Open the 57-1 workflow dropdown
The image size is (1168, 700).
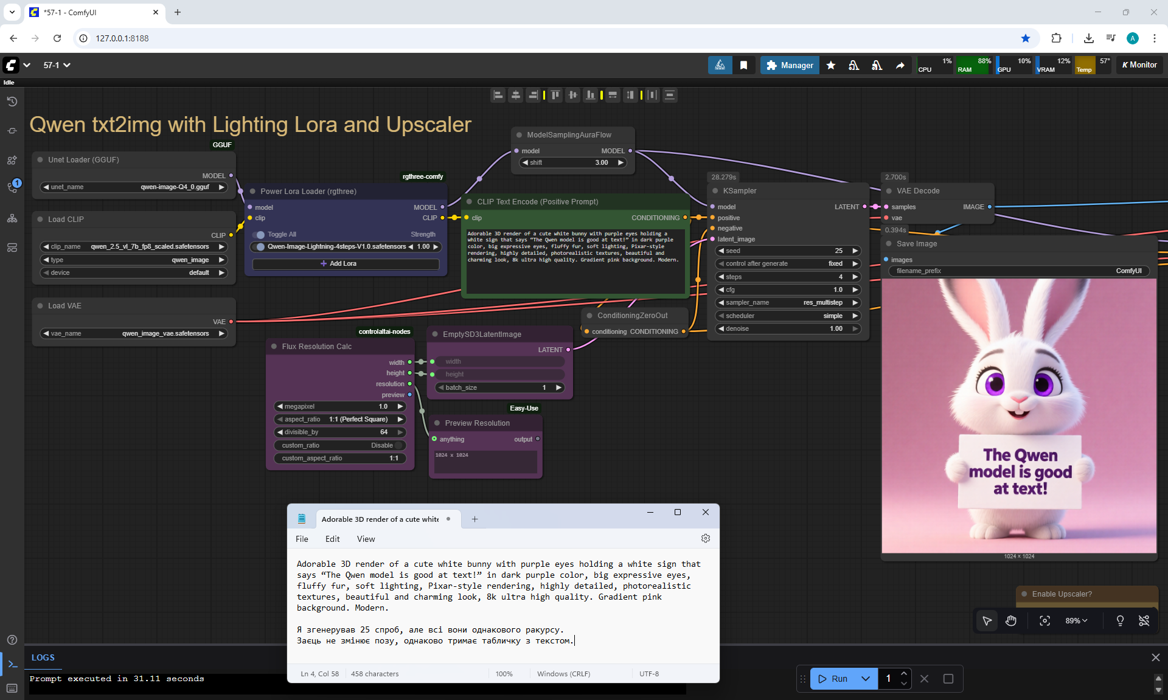57,65
